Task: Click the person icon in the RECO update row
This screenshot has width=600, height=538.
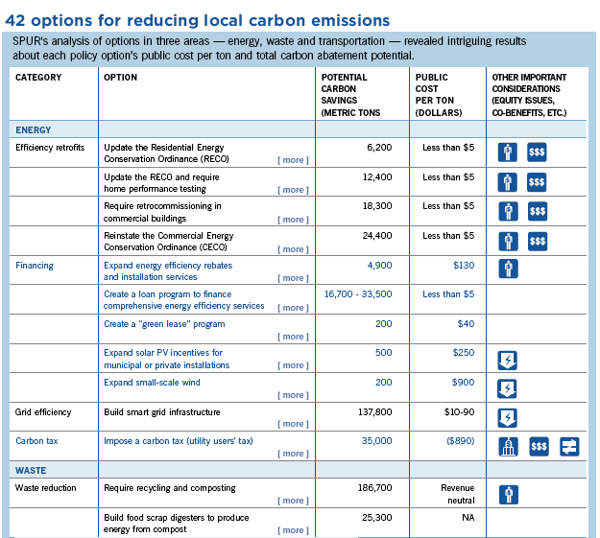Action: click(508, 152)
